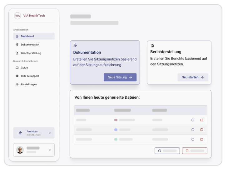This screenshot has height=171, width=228.
Task: Click document icon in Berichterstellung card
Action: [x=152, y=46]
